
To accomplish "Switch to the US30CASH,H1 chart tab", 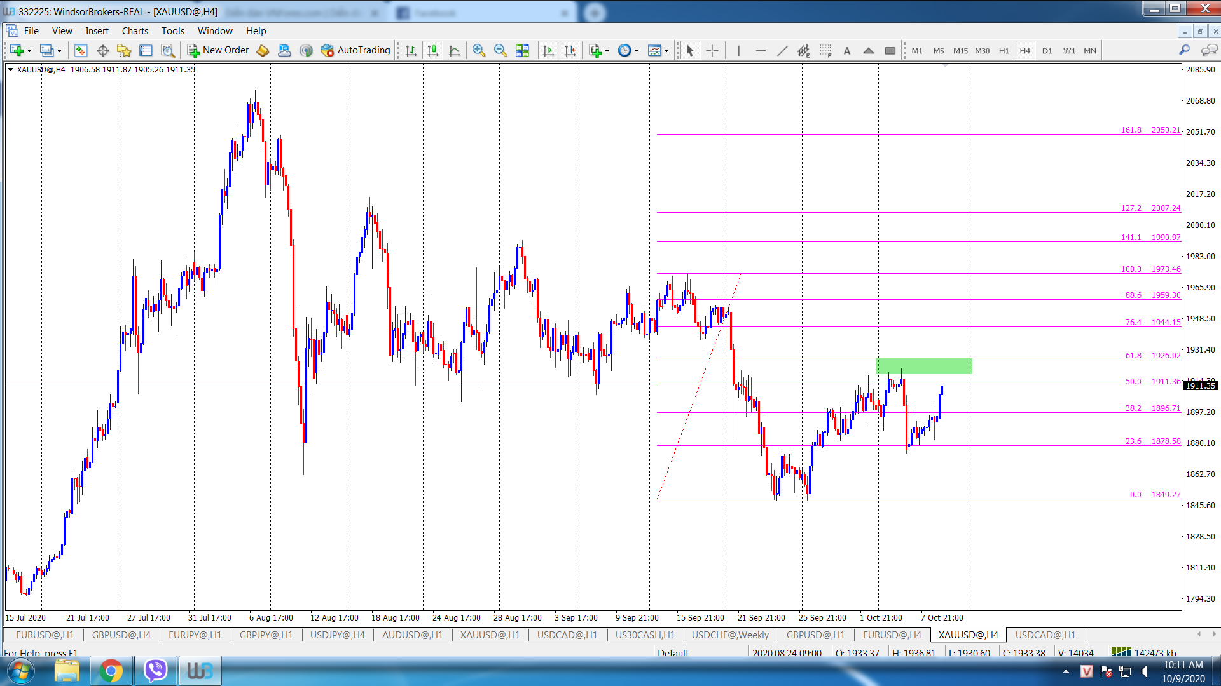I will (x=645, y=635).
